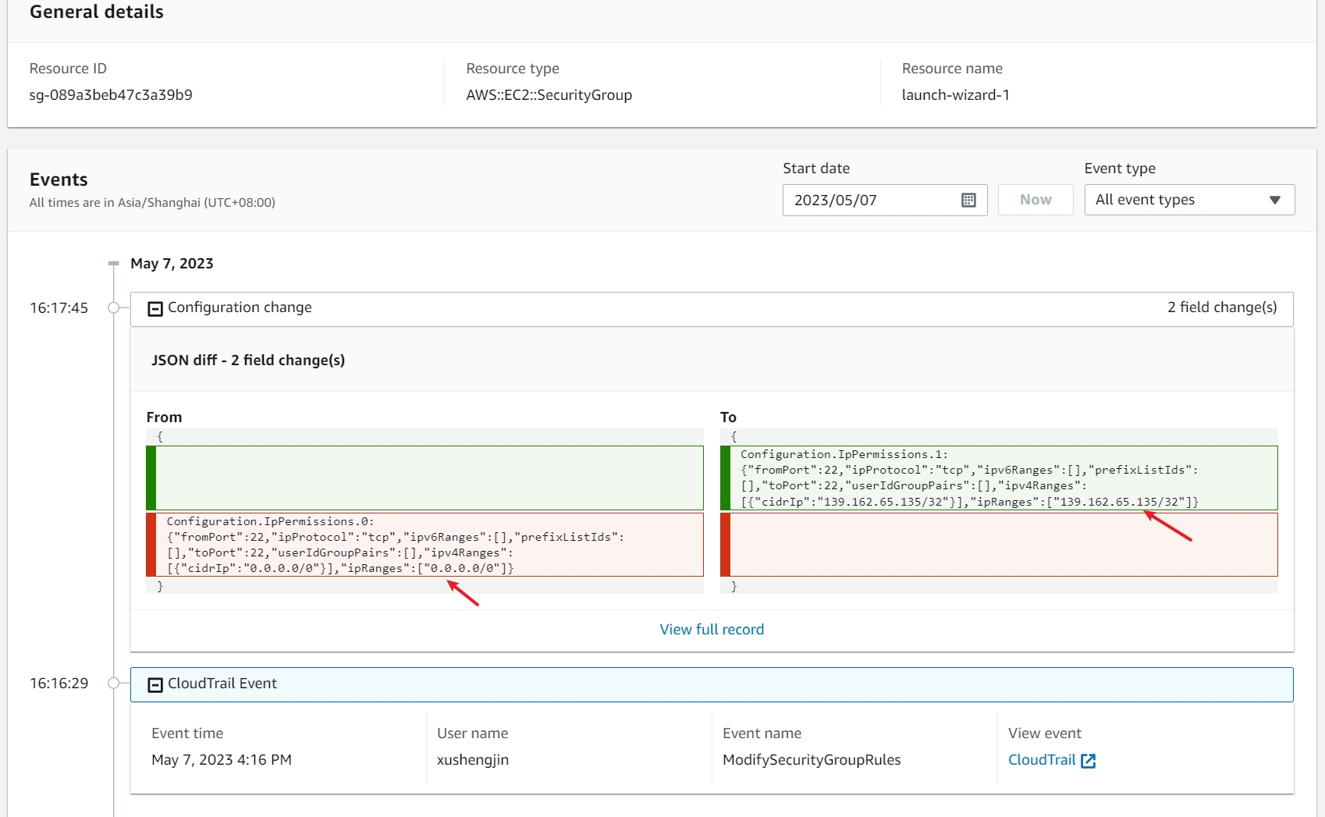
Task: Collapse the CloudTrail Event via minus icon
Action: click(x=155, y=684)
